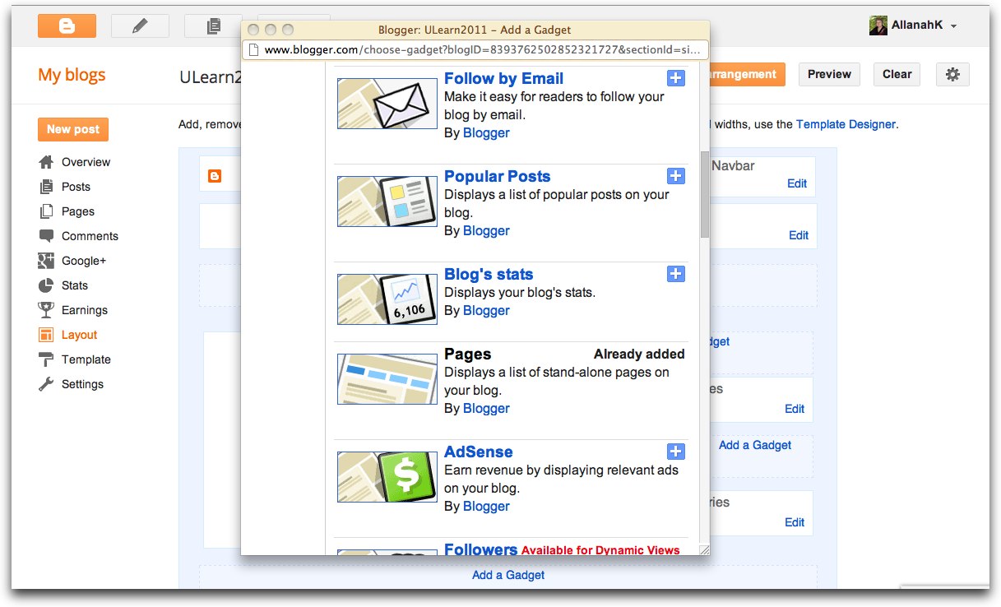The width and height of the screenshot is (1001, 607).
Task: Add the Popular Posts gadget
Action: coord(675,175)
